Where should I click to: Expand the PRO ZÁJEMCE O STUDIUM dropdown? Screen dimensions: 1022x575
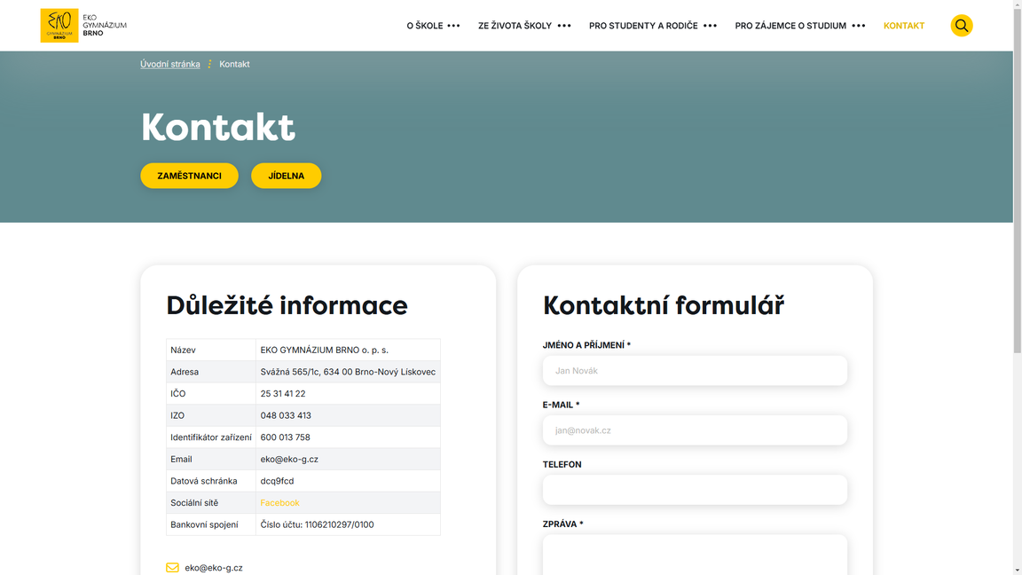[790, 25]
